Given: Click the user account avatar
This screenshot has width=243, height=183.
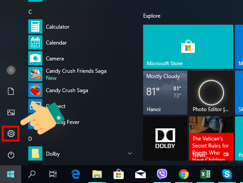Looking at the screenshot, I should pyautogui.click(x=11, y=70).
